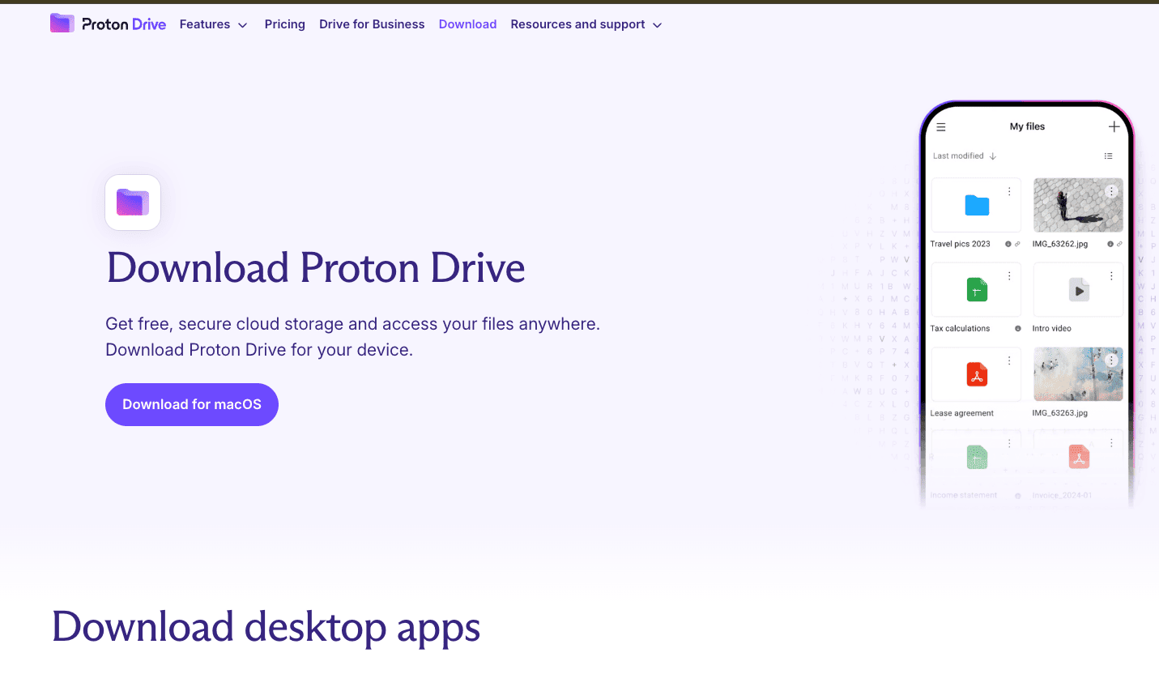Open the red Lease agreement PDF icon
This screenshot has width=1159, height=674.
point(975,373)
